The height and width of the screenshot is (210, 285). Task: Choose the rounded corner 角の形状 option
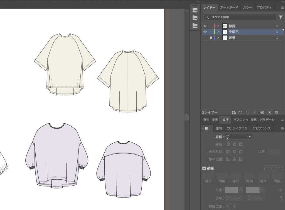[234, 152]
